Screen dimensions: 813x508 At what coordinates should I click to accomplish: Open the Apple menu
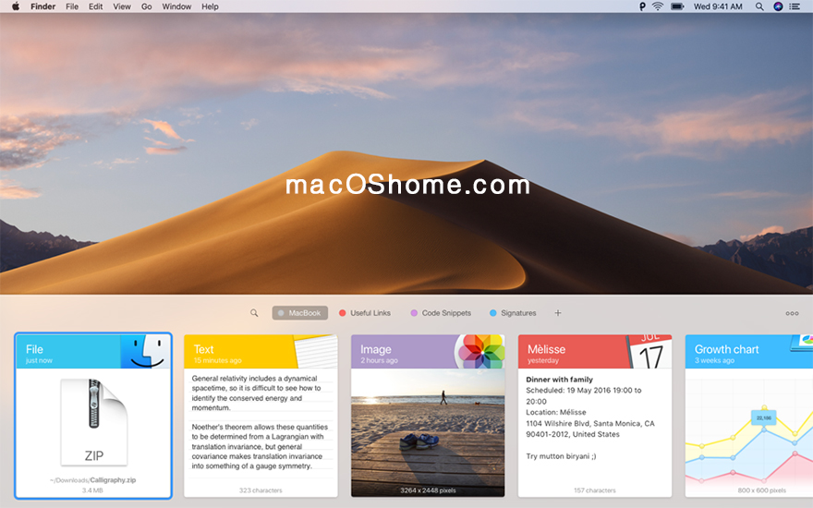pos(16,6)
